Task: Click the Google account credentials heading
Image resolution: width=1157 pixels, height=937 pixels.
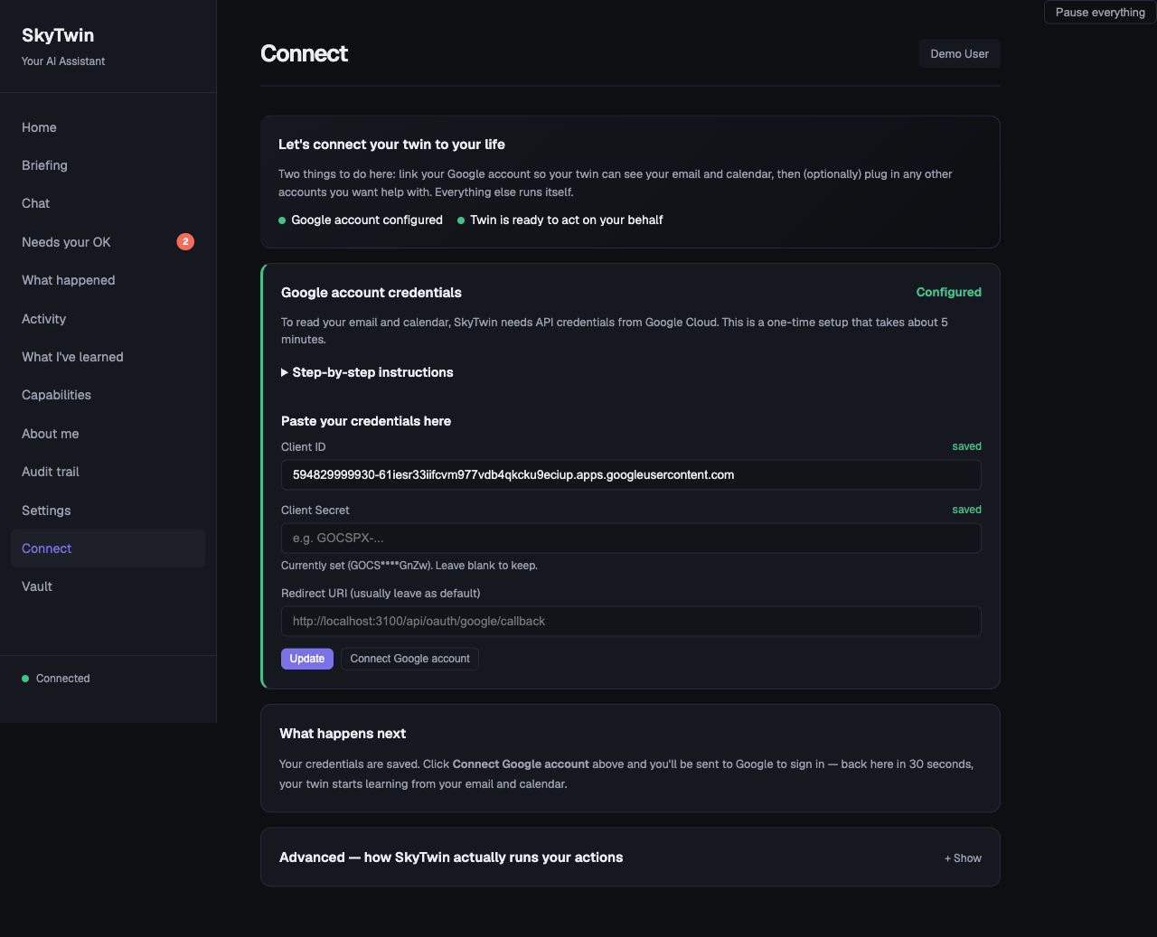Action: tap(372, 293)
